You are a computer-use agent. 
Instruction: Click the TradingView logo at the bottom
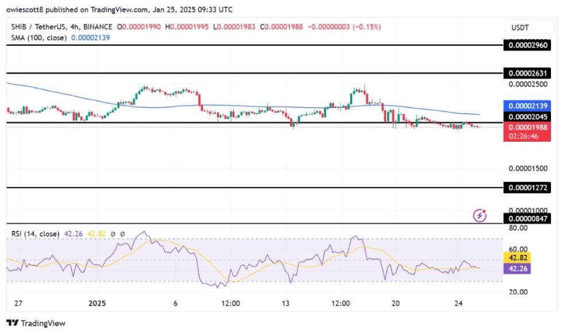[x=36, y=323]
